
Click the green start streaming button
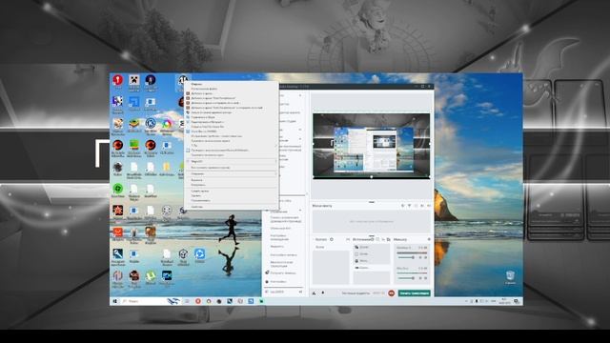tap(415, 293)
